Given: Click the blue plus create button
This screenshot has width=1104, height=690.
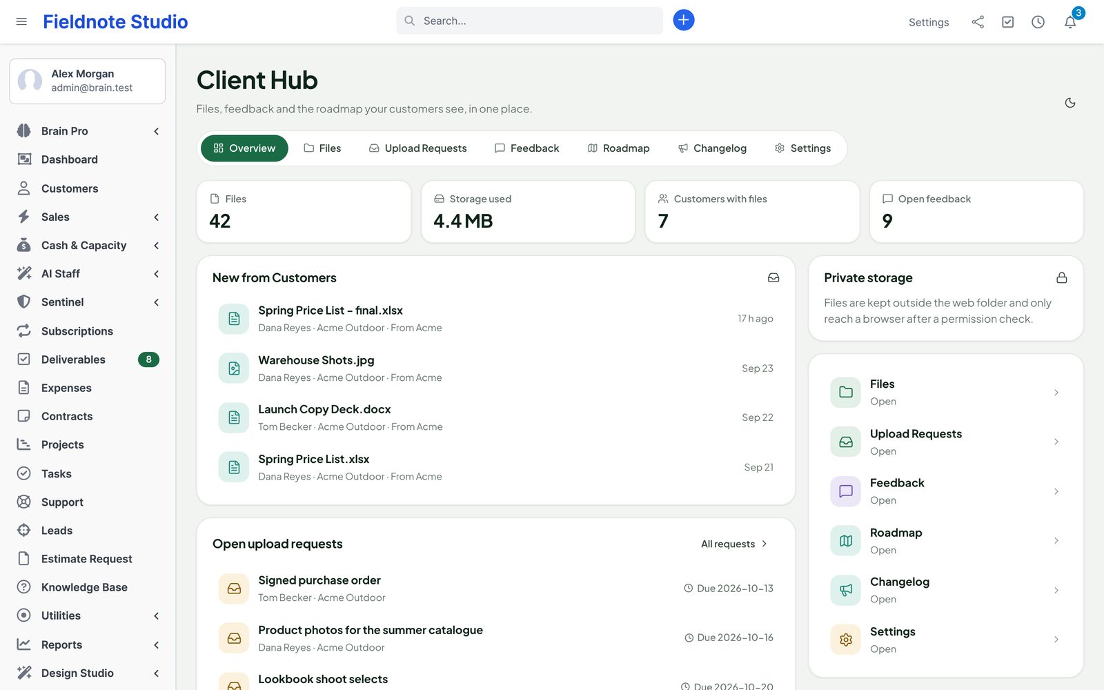Looking at the screenshot, I should (683, 20).
